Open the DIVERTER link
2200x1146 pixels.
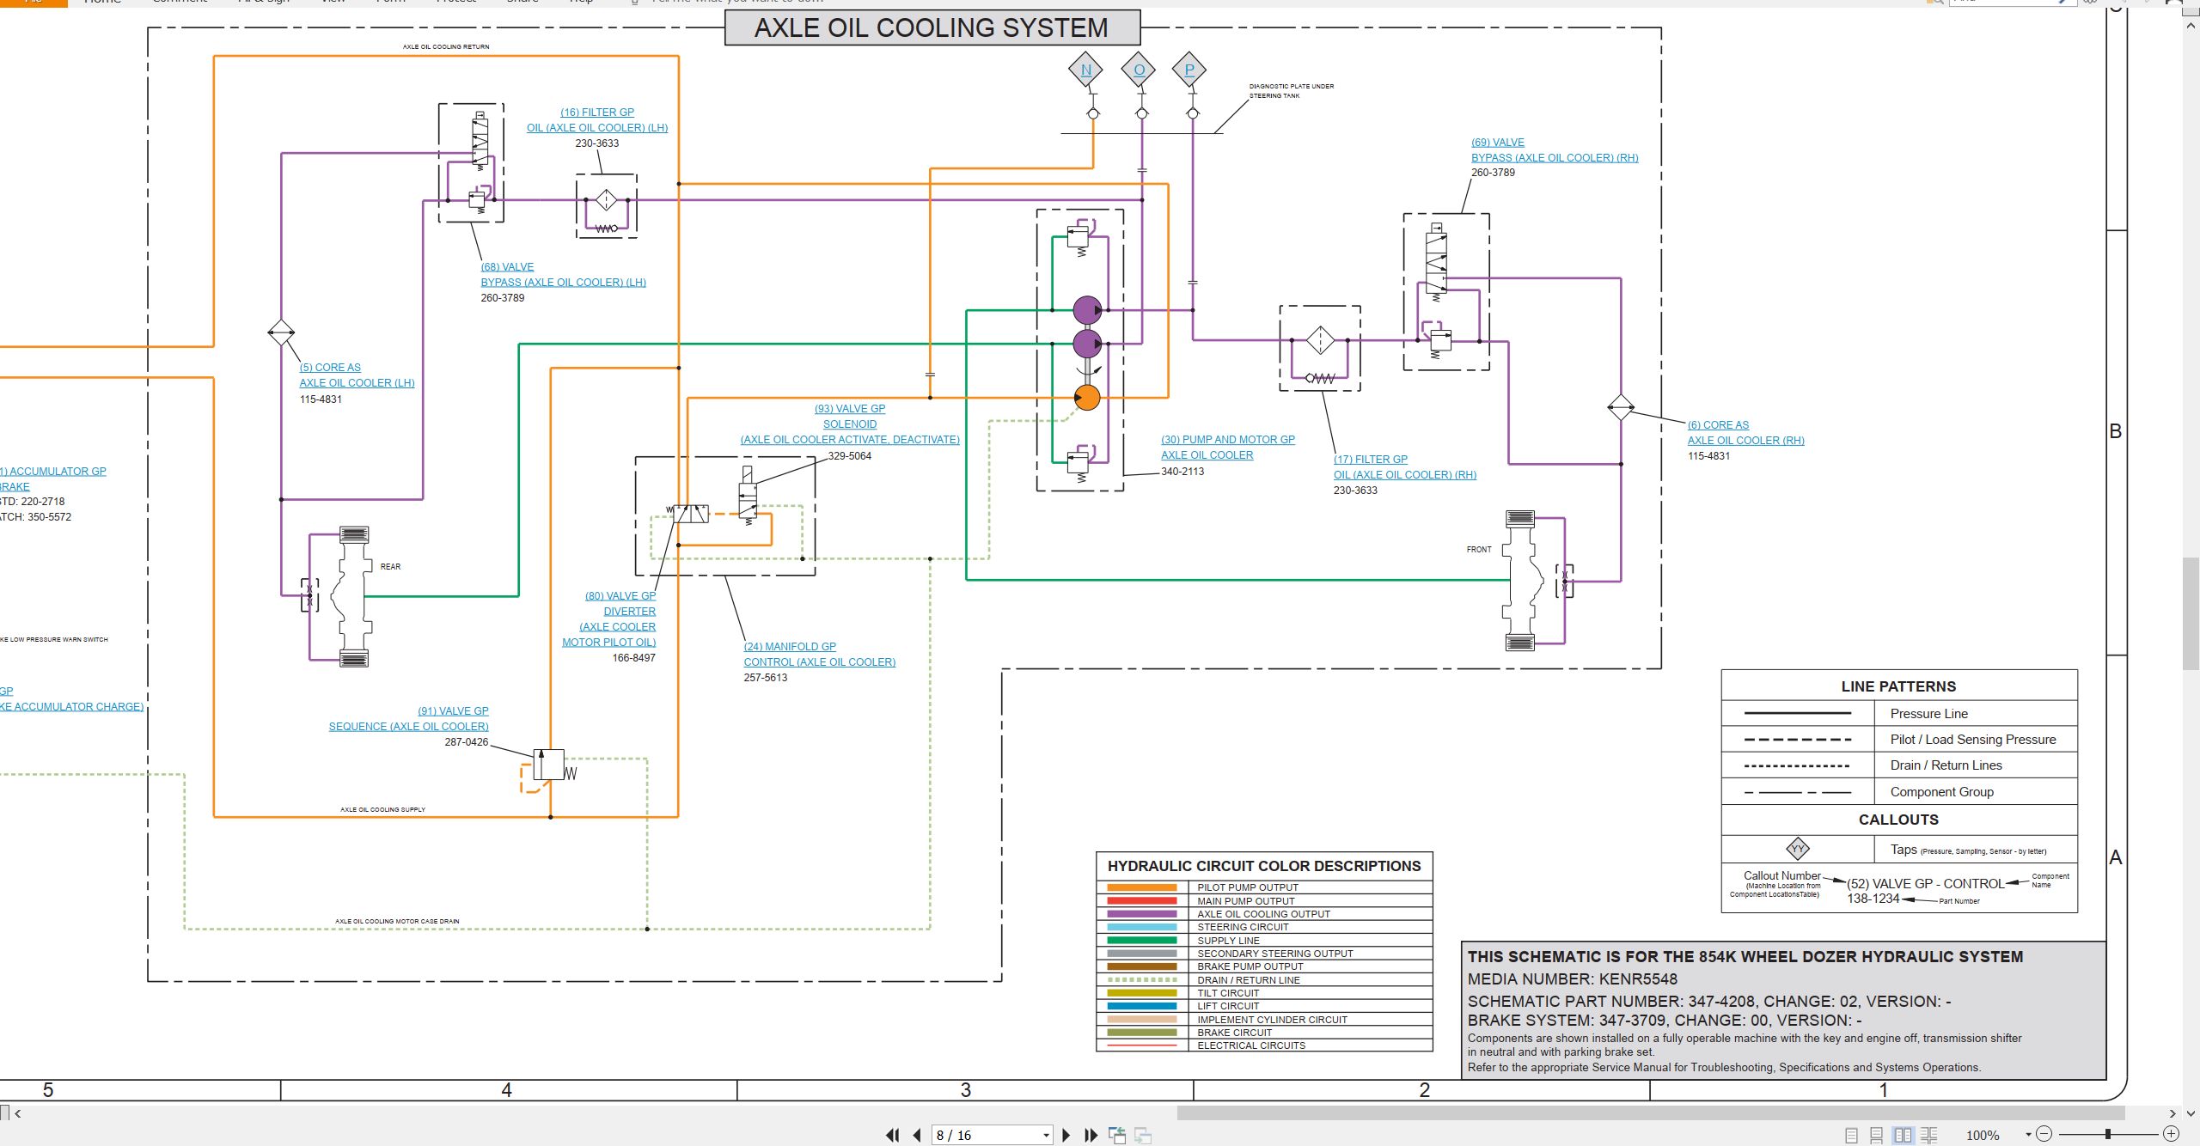click(629, 611)
